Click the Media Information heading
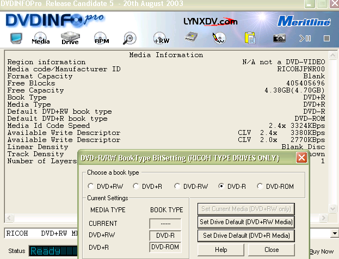Screen dimensions: 339x259 (x=166, y=55)
